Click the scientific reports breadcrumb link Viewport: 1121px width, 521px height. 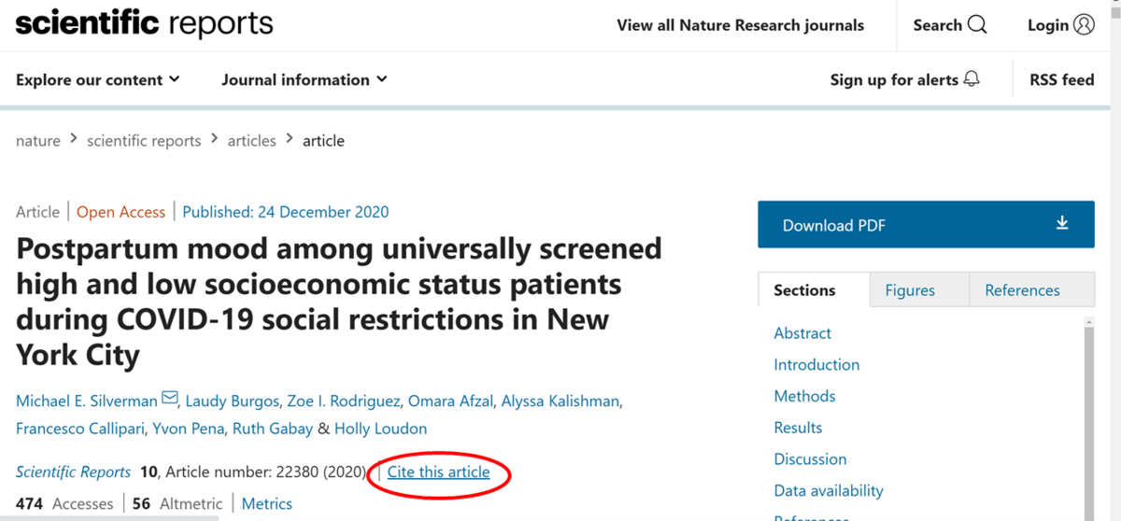(x=144, y=141)
